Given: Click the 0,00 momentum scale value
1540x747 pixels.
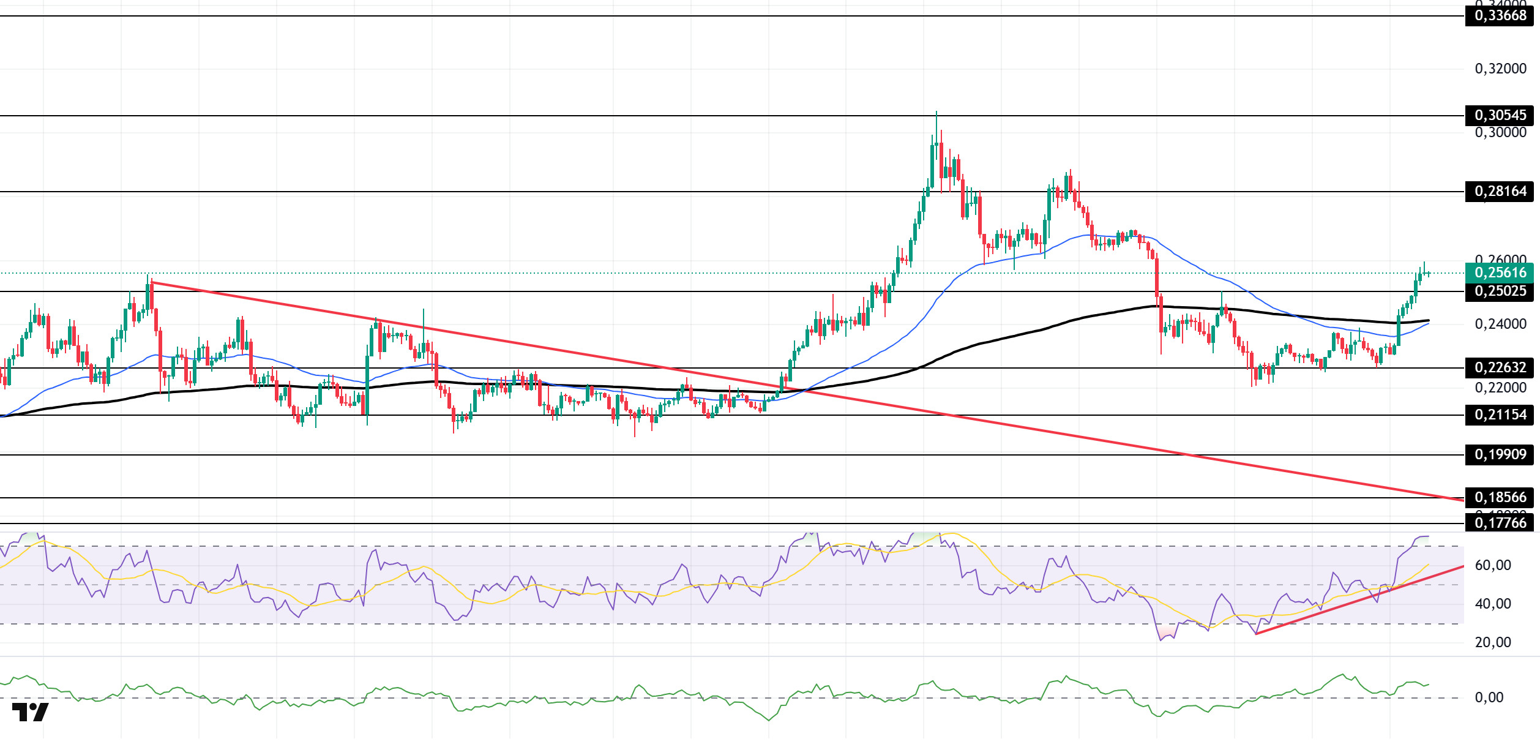Looking at the screenshot, I should tap(1489, 697).
